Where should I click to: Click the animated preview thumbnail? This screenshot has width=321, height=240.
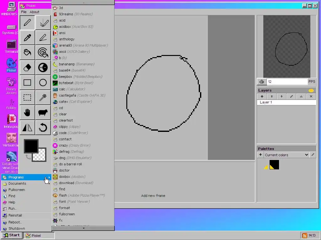287,47
